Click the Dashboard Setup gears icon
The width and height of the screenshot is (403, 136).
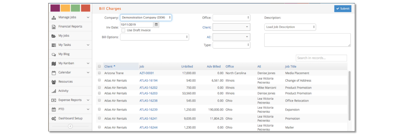pyautogui.click(x=54, y=119)
